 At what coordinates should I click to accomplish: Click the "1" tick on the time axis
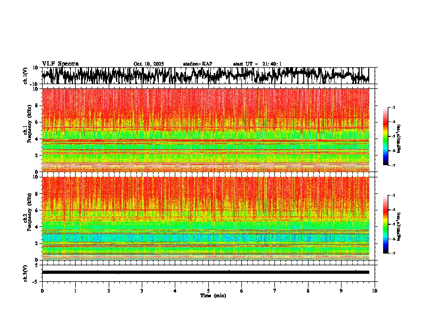tap(75, 291)
